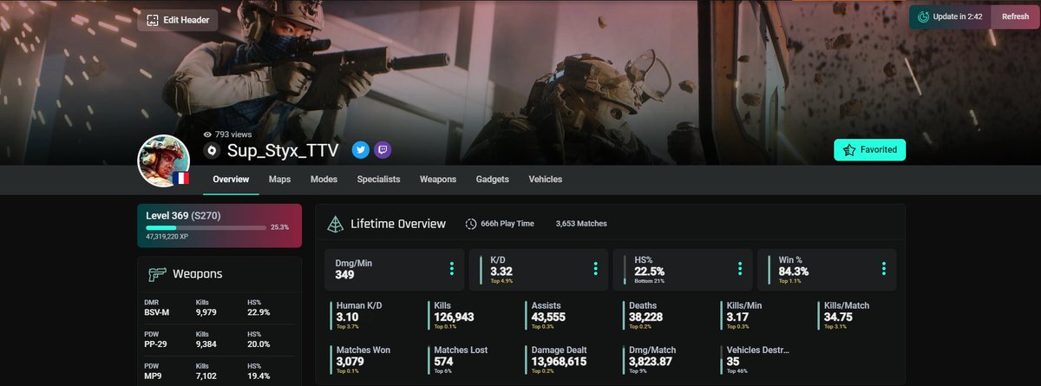
Task: Click the Refresh button
Action: (x=1015, y=16)
